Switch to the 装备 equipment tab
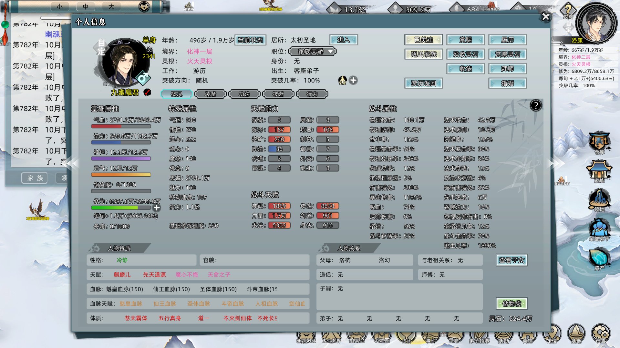 211,94
